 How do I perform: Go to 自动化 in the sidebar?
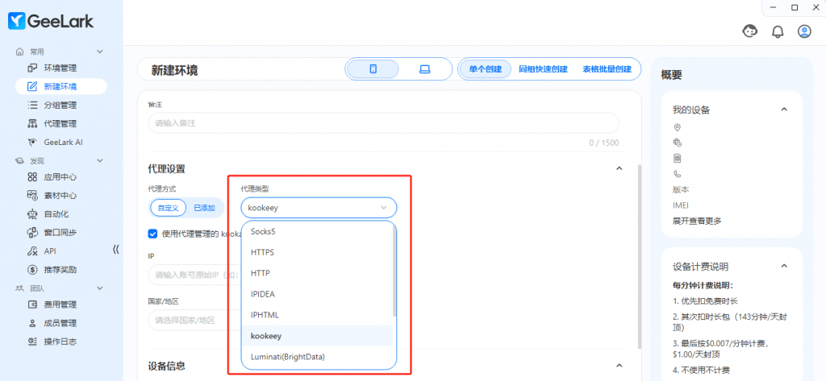pyautogui.click(x=56, y=213)
